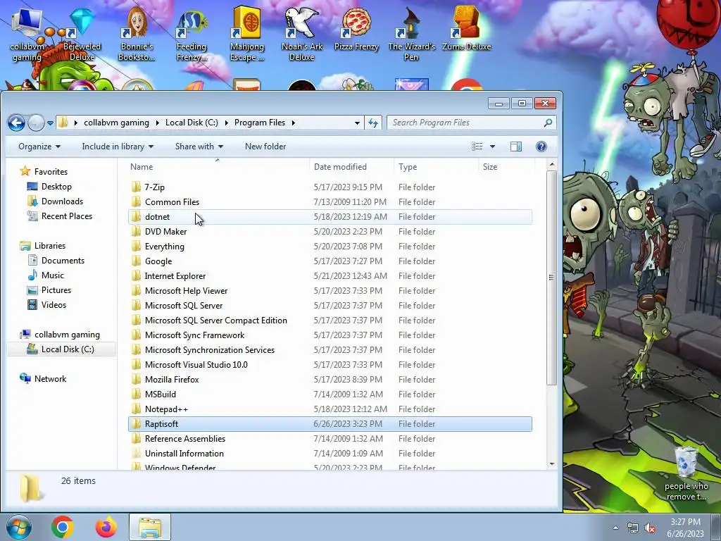Viewport: 721px width, 541px height.
Task: Open recent pages dropdown arrow
Action: coord(50,123)
